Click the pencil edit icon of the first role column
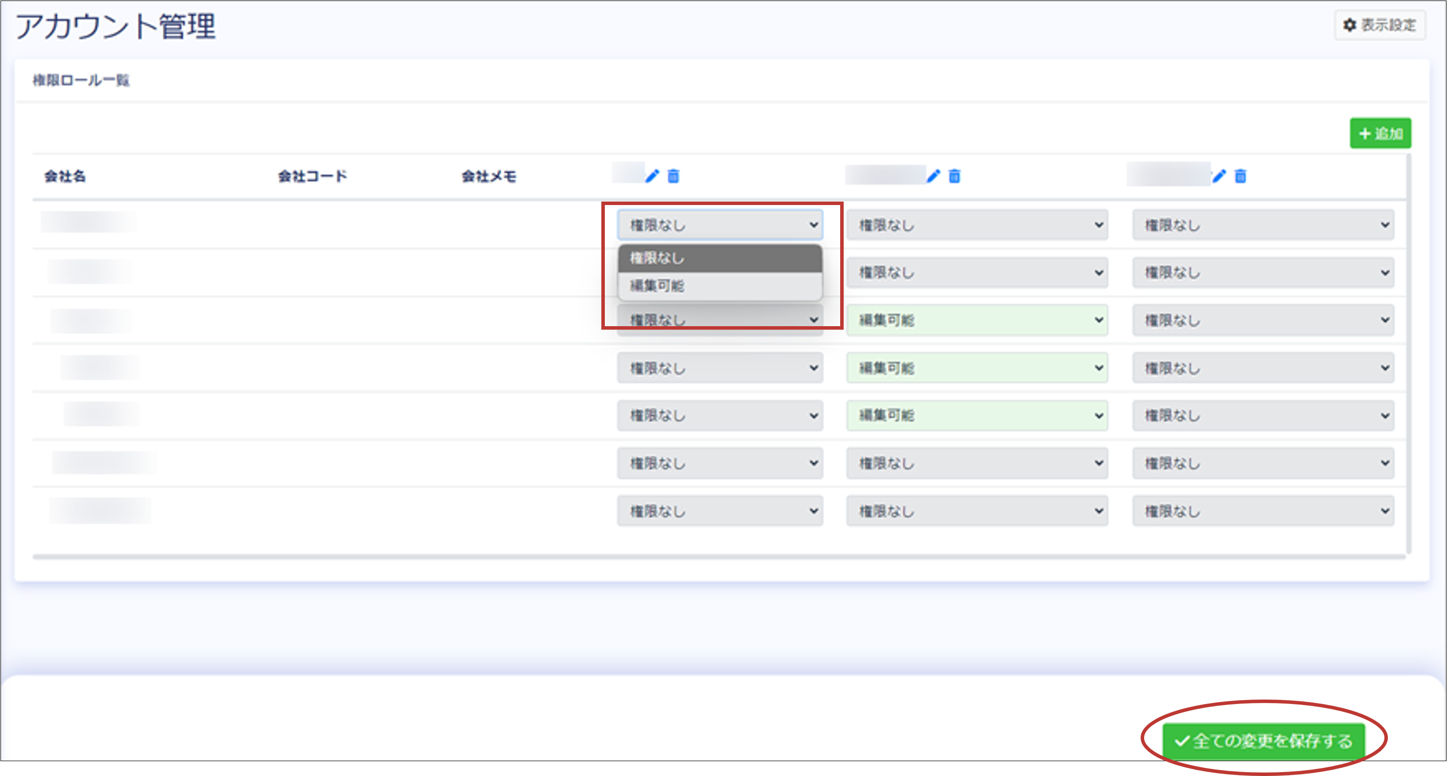The width and height of the screenshot is (1447, 776). (651, 176)
